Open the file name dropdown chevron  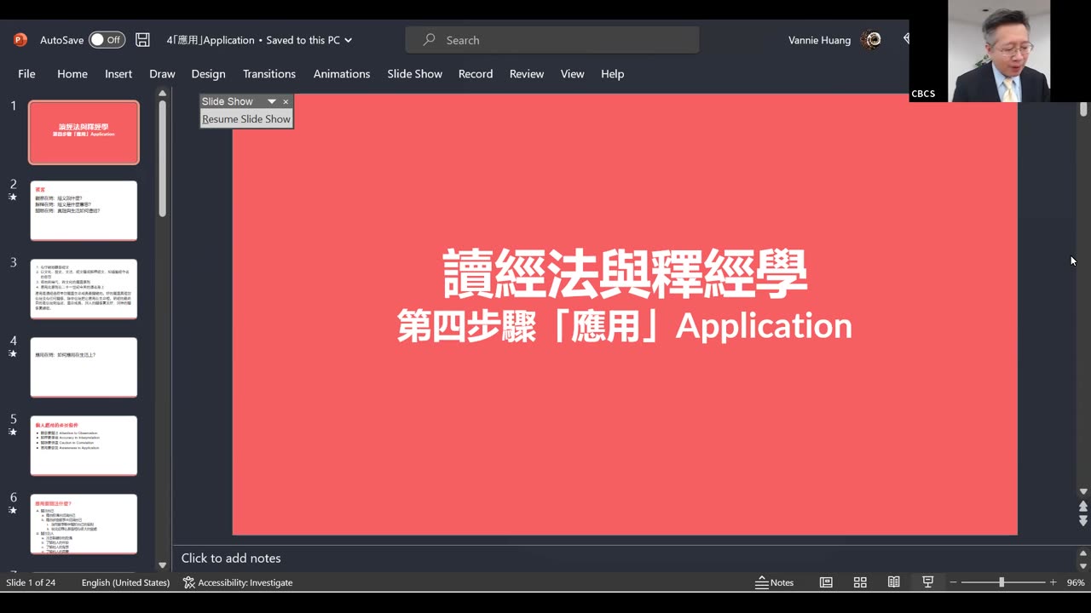tap(348, 40)
